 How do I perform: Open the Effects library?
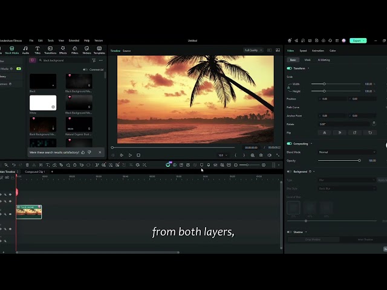63,50
